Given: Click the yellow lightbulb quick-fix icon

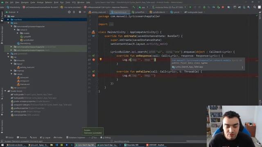Looking at the screenshot, I should [x=101, y=59].
